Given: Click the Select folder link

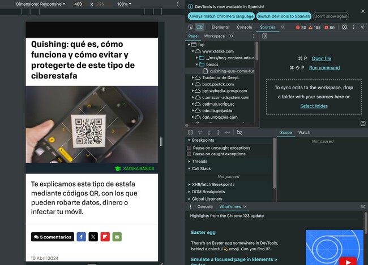Looking at the screenshot, I should (x=314, y=106).
